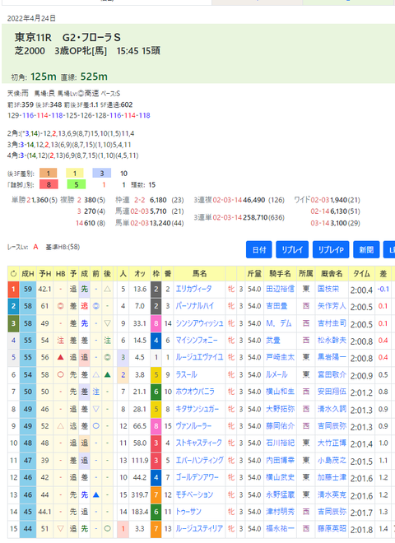Open trainer 黒岩陽一 link
Viewport: 395px width, 543px height.
[332, 357]
